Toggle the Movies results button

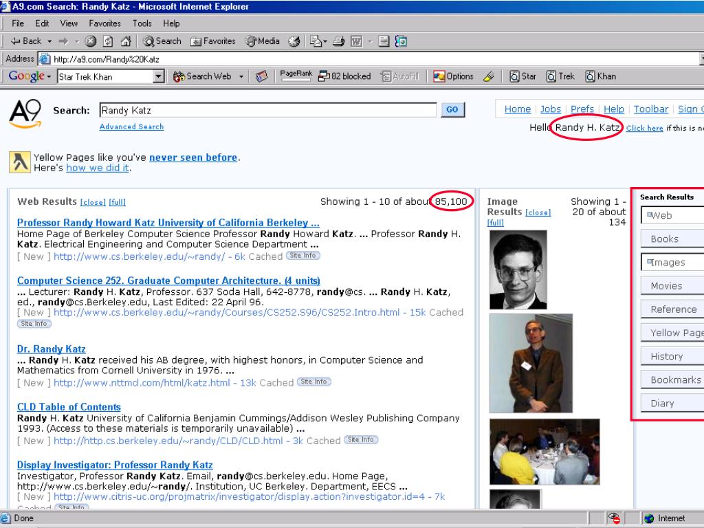pos(672,285)
